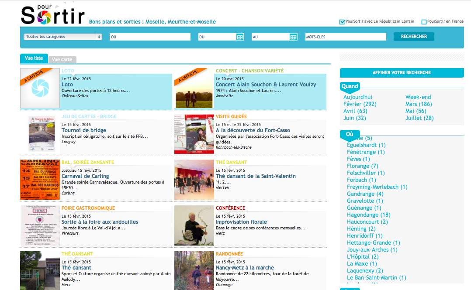Image resolution: width=471 pixels, height=290 pixels.
Task: Open the Fort-Casso visit thumbnail
Action: (194, 134)
